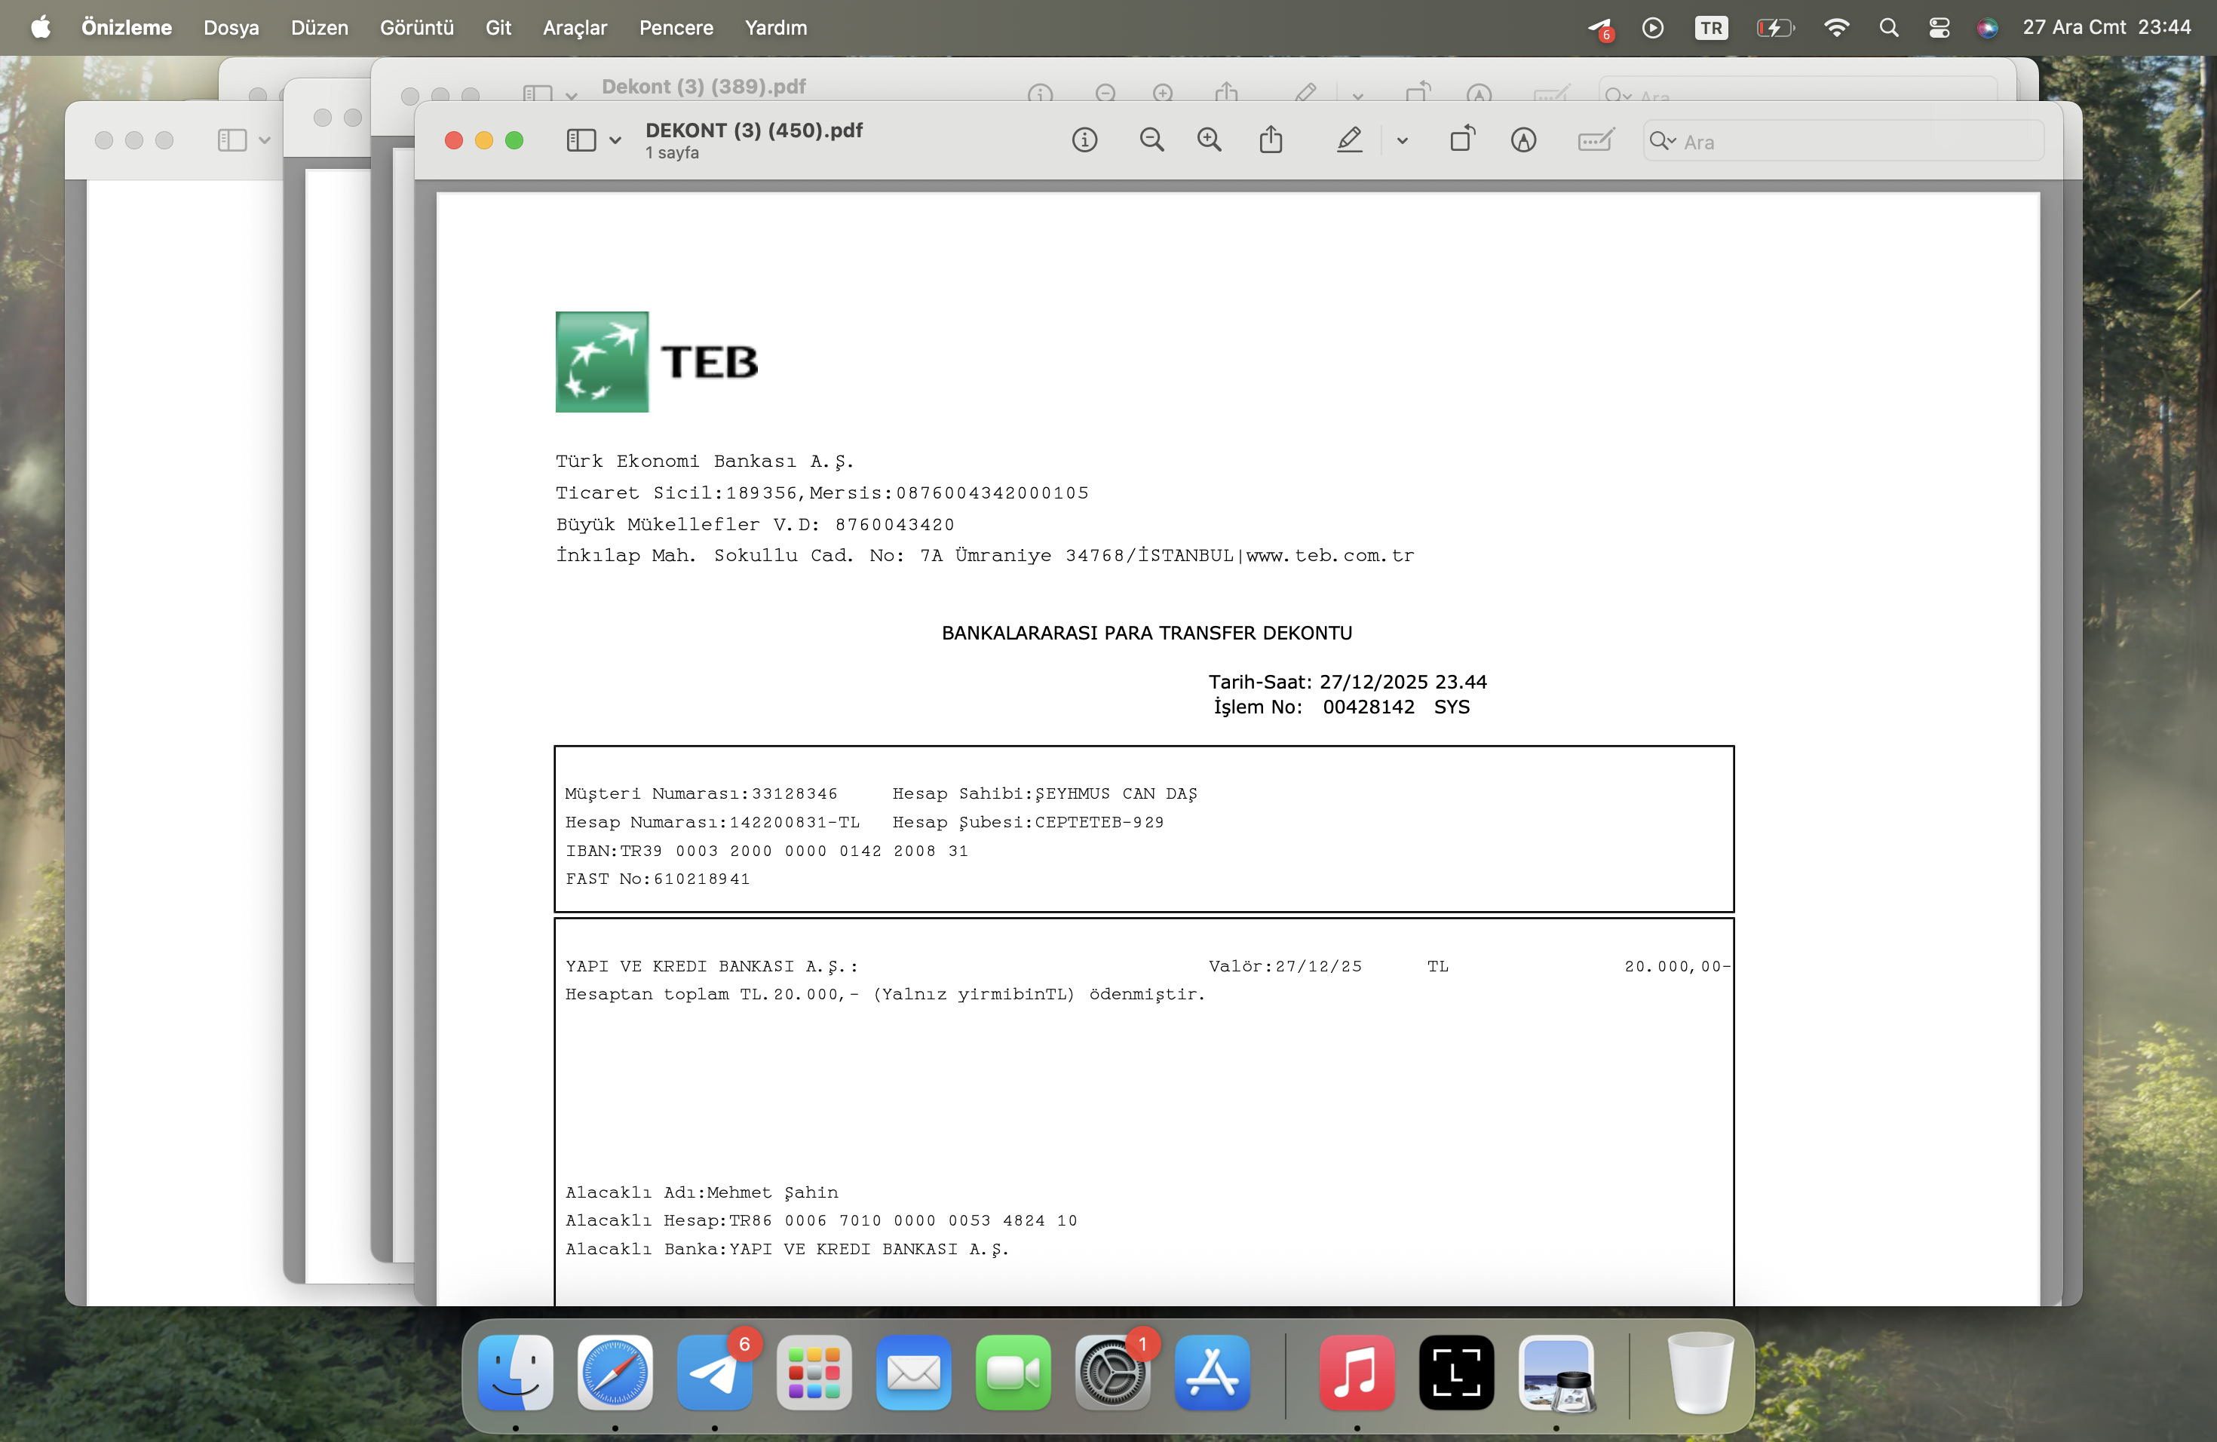This screenshot has width=2217, height=1442.
Task: Zoom in using the Dekont (3) (389).pdf window toolbar
Action: pos(1163,94)
